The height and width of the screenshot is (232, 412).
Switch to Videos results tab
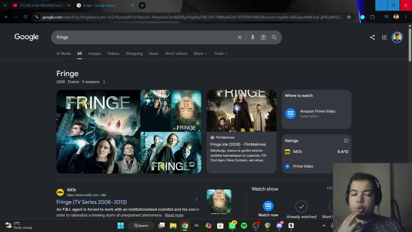coord(113,53)
